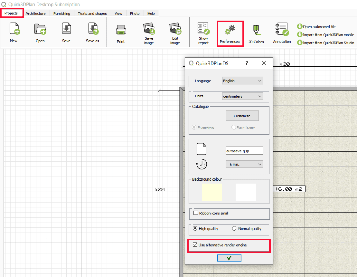Confirm preferences with the green checkmark button
357x277 pixels.
tap(229, 258)
